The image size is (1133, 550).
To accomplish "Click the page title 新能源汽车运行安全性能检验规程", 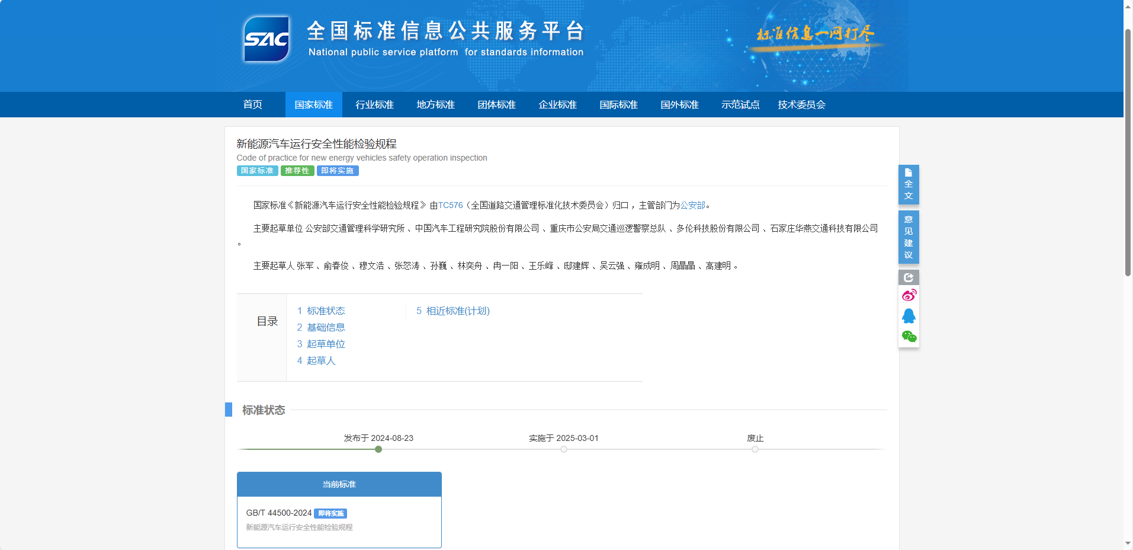I will coord(316,143).
